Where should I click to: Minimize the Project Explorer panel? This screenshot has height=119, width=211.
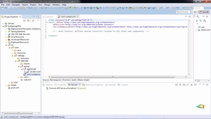coord(34,17)
